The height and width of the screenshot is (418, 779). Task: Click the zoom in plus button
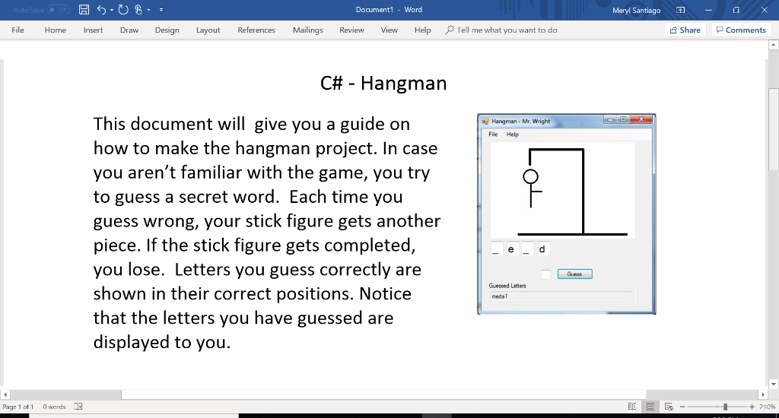click(x=752, y=407)
